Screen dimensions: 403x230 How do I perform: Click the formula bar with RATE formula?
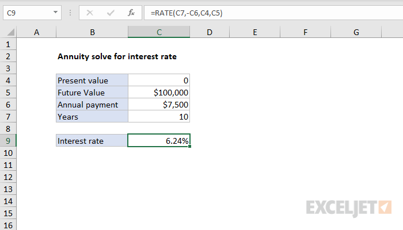[x=273, y=13]
